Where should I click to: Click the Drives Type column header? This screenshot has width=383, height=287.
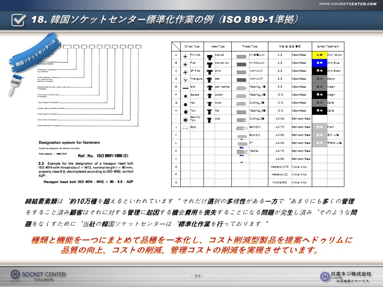pyautogui.click(x=192, y=46)
